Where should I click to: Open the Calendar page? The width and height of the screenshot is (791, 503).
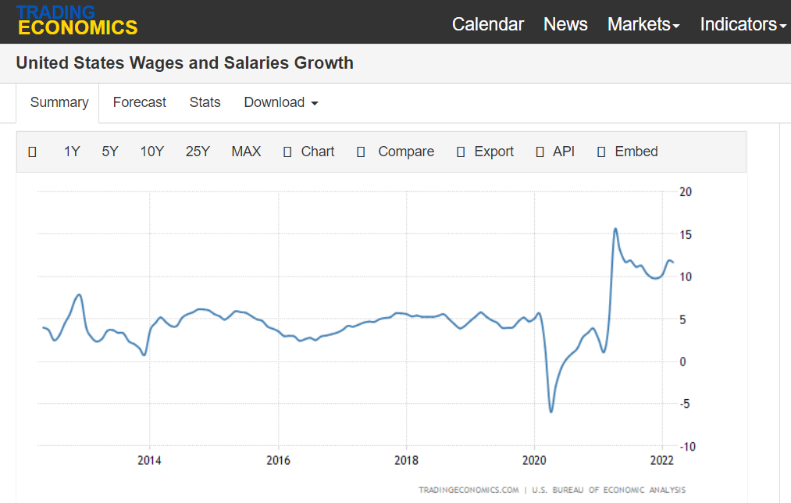488,24
